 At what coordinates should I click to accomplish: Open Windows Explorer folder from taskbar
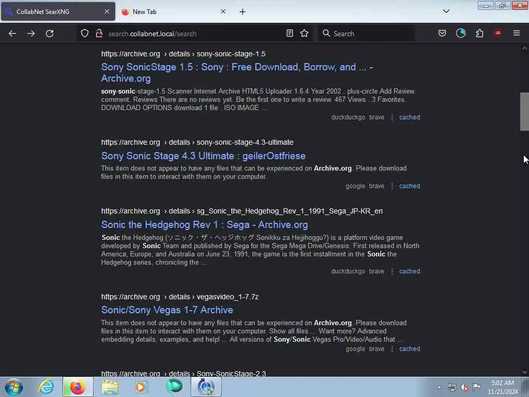coord(110,387)
